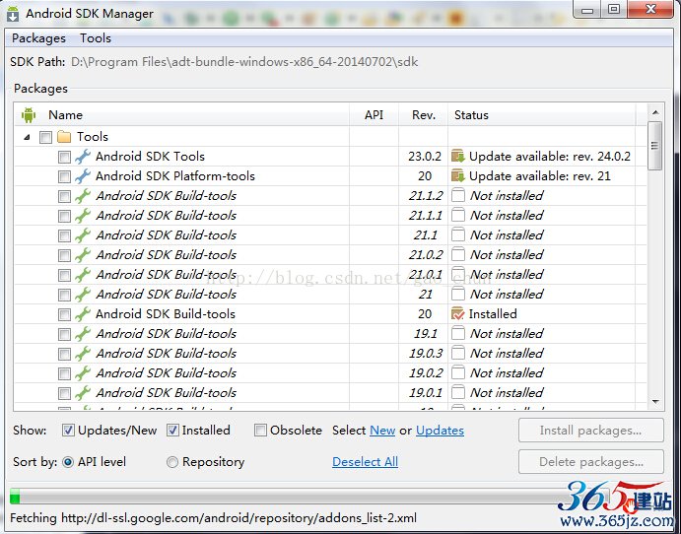This screenshot has height=534, width=681.
Task: Click the Updates link
Action: (x=440, y=431)
